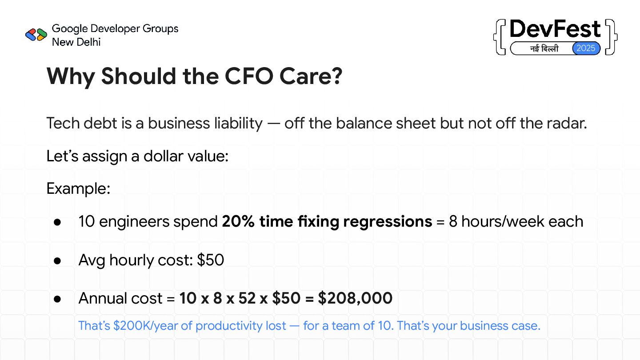Click the "Tech debt is a business liability" sentence
The image size is (640, 360).
[316, 123]
